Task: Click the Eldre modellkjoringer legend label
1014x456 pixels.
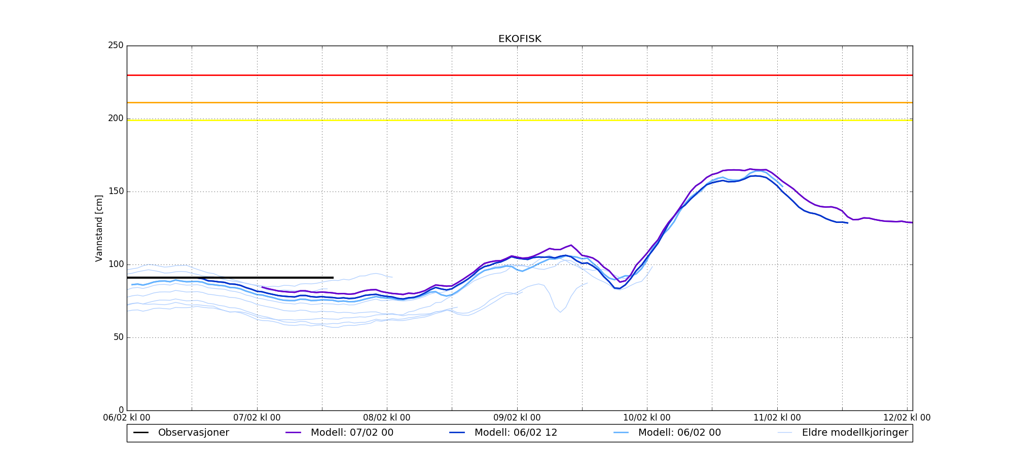Action: point(855,433)
